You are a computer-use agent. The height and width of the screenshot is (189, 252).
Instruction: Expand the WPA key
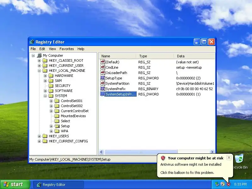coord(51,131)
